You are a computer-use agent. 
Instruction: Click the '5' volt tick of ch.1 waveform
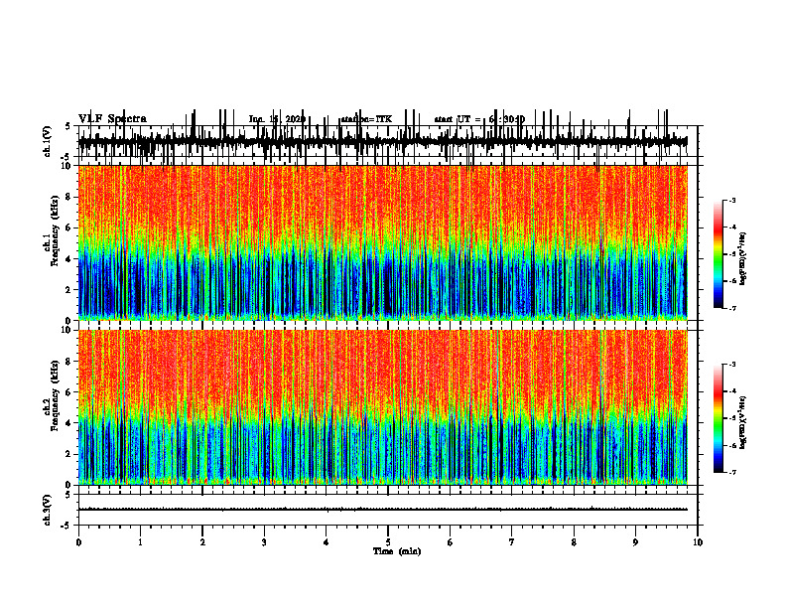pyautogui.click(x=68, y=126)
